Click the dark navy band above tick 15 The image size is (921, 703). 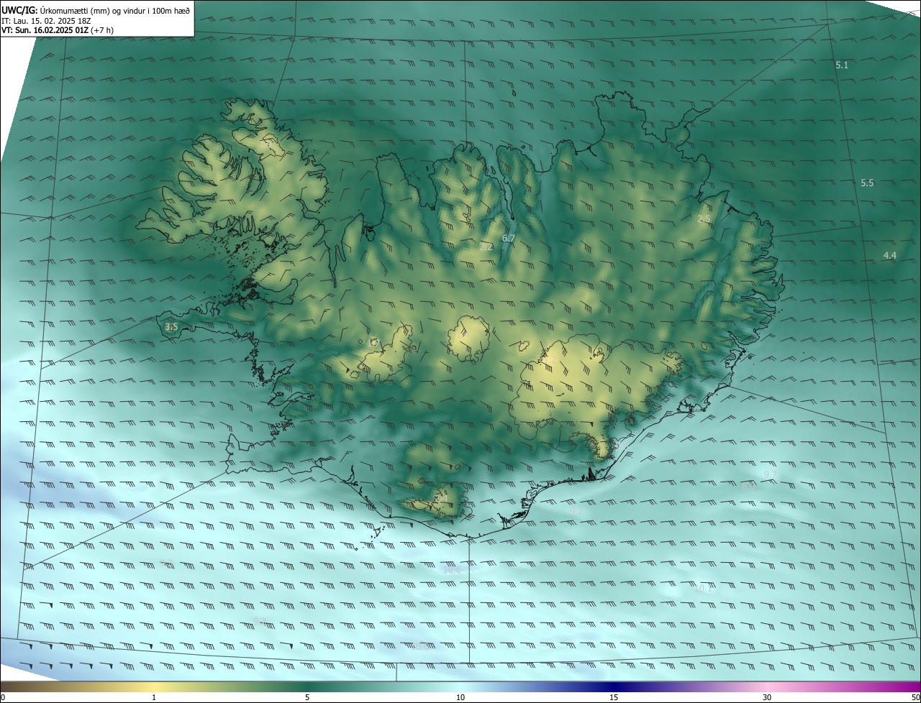click(614, 686)
